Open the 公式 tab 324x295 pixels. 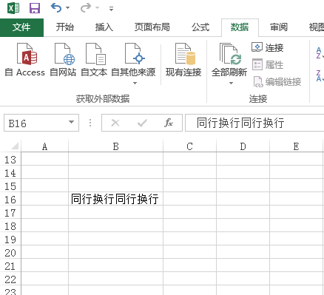[x=200, y=27]
